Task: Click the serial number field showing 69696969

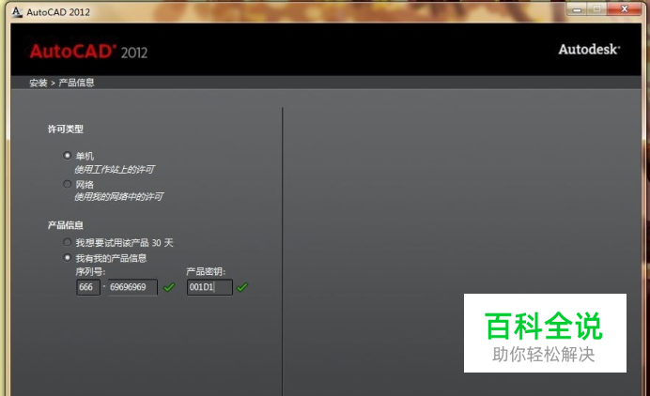Action: (132, 287)
